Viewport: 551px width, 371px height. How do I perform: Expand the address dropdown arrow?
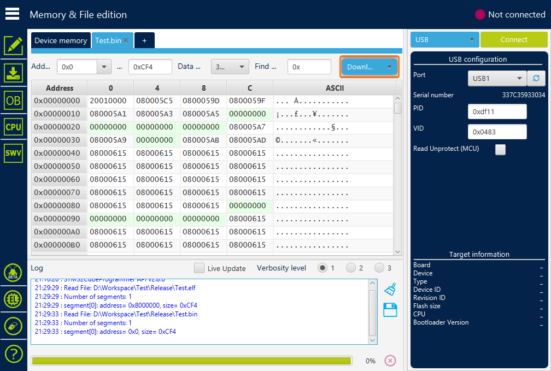[104, 67]
